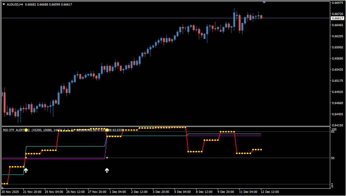Screen dimensions: 346x196
Task: Select the 20 Nov 2025 date label
Action: coord(11,192)
